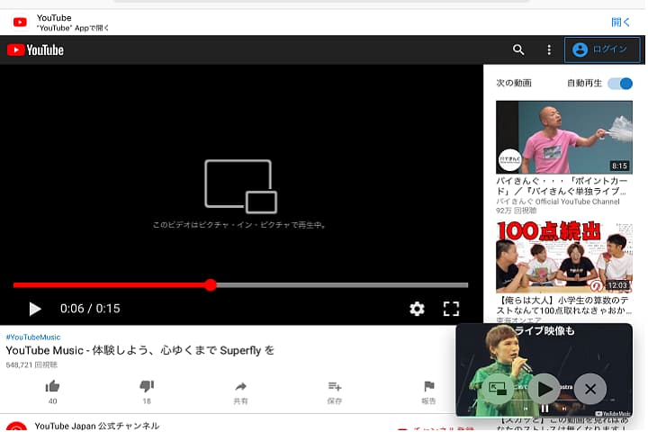Seek using the red progress bar handle
This screenshot has height=432, width=648.
click(x=211, y=284)
